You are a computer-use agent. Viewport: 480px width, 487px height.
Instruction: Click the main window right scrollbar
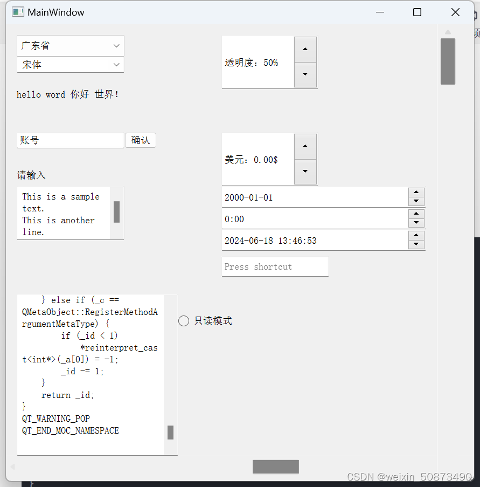click(448, 61)
